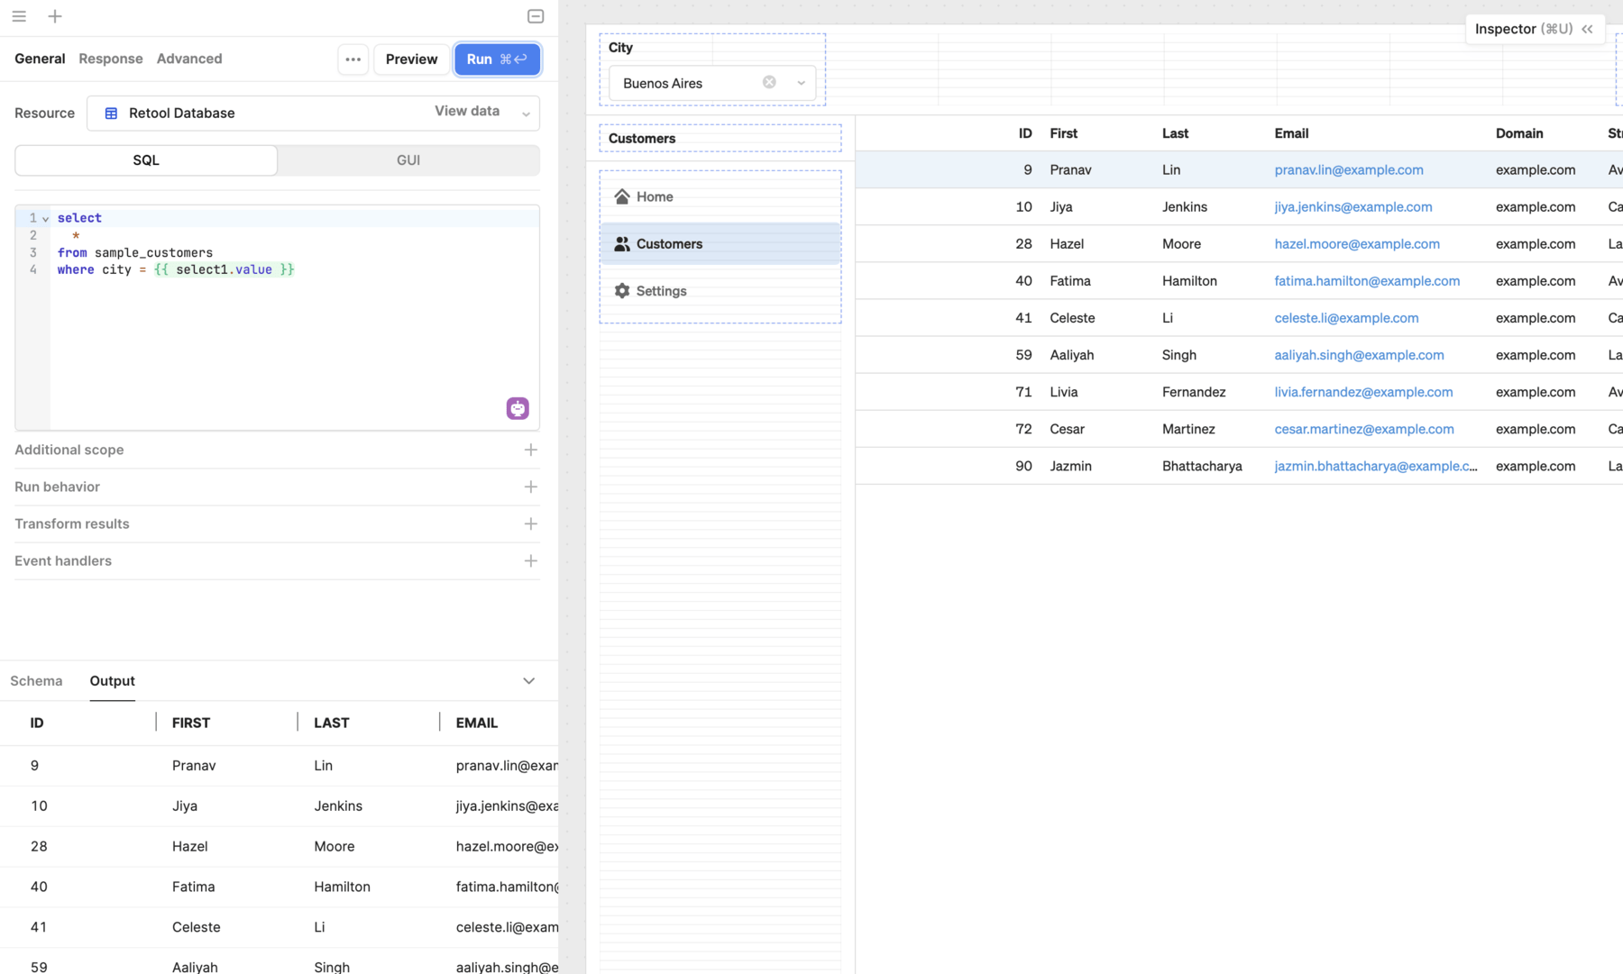Select Settings navigation item
The height and width of the screenshot is (974, 1623).
pos(720,291)
